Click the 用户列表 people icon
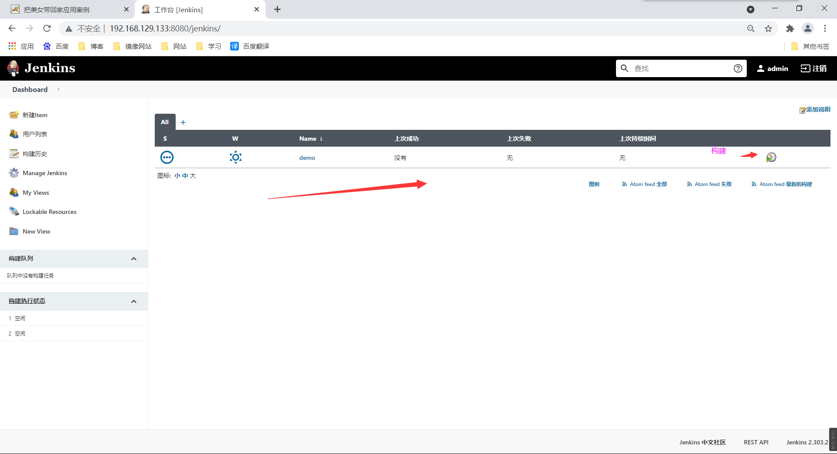Image resolution: width=837 pixels, height=454 pixels. (14, 134)
